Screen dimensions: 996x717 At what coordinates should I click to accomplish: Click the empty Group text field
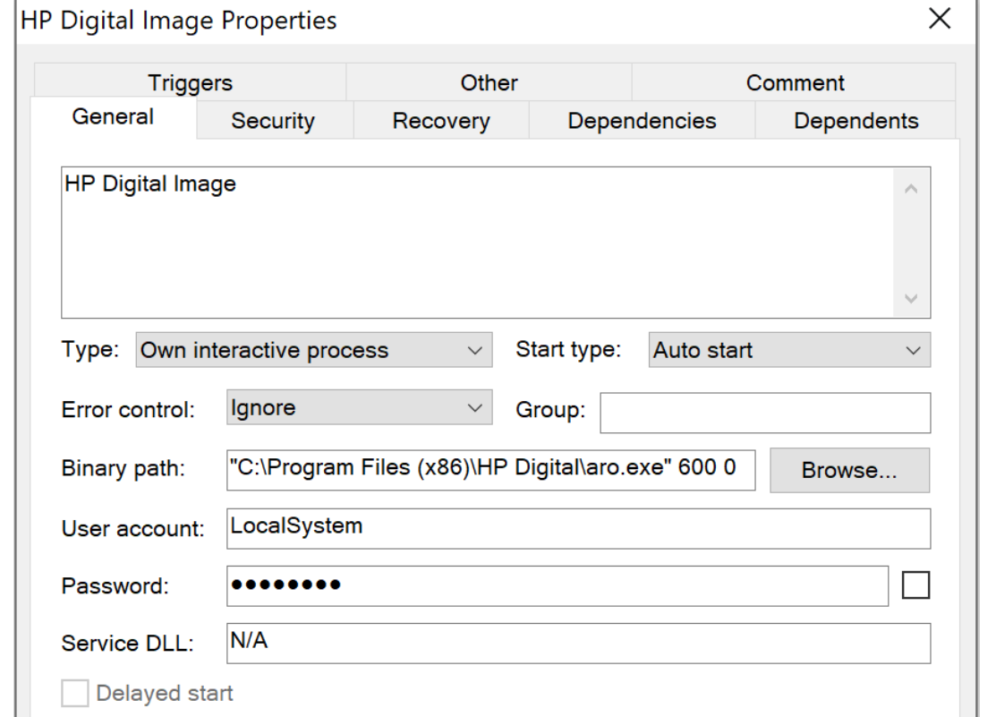(x=764, y=412)
